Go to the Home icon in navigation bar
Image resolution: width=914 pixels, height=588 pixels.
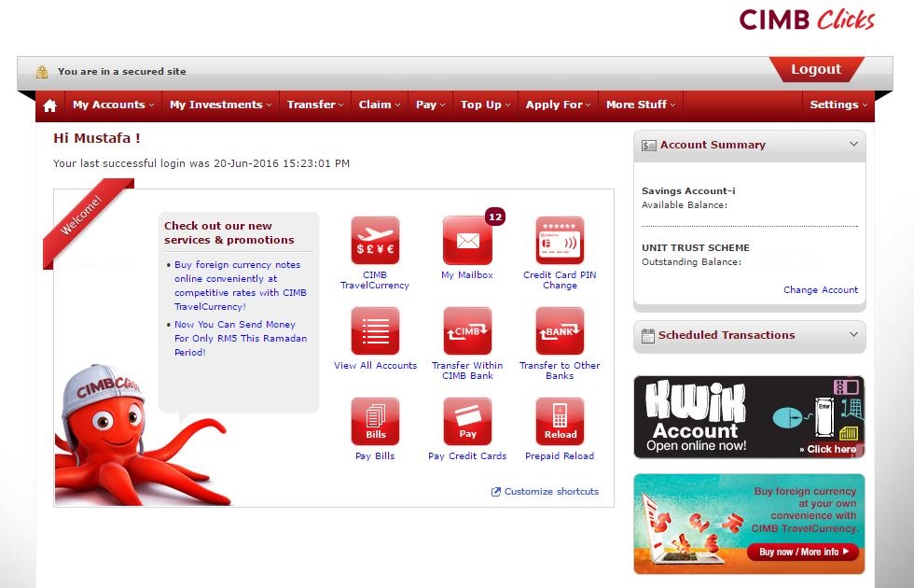pyautogui.click(x=50, y=105)
